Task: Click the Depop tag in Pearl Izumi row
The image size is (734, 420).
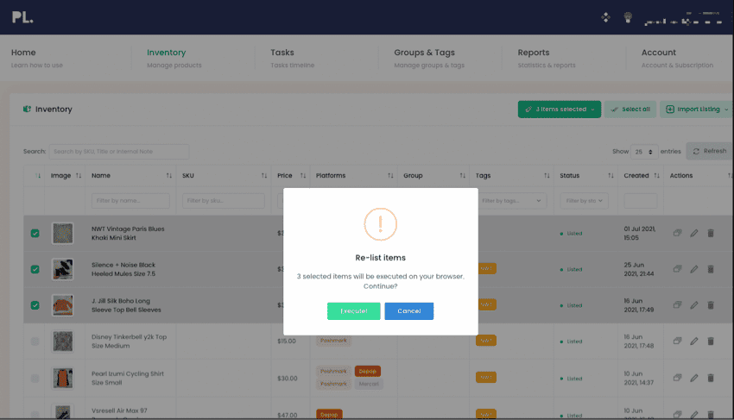Action: (x=368, y=372)
